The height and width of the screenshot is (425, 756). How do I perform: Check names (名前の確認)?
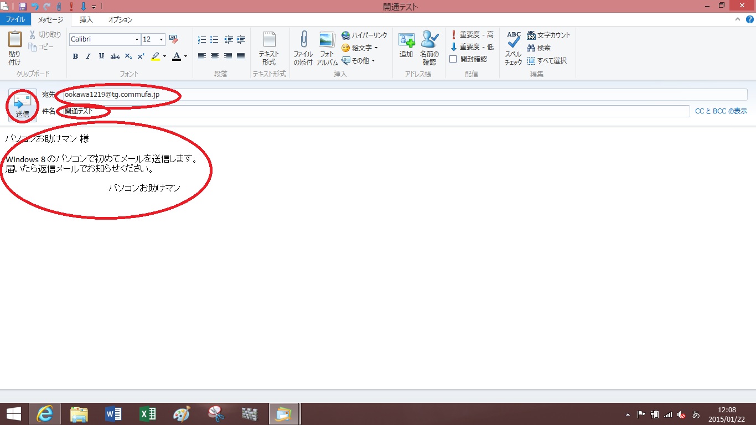click(x=429, y=49)
